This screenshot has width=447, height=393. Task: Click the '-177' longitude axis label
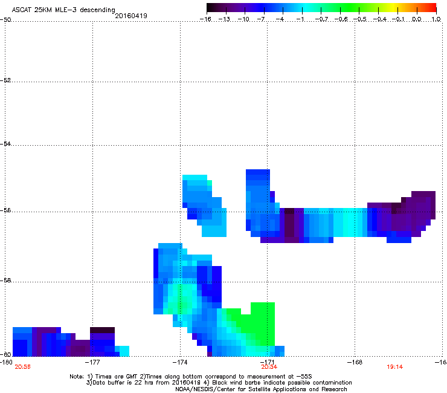click(x=92, y=362)
